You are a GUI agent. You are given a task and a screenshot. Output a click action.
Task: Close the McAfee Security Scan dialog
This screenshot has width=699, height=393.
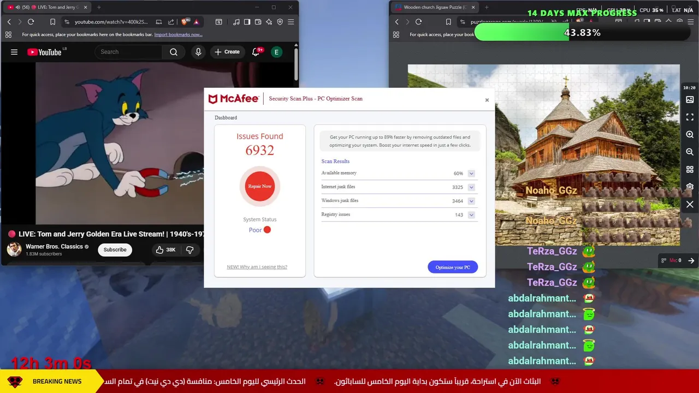487,100
